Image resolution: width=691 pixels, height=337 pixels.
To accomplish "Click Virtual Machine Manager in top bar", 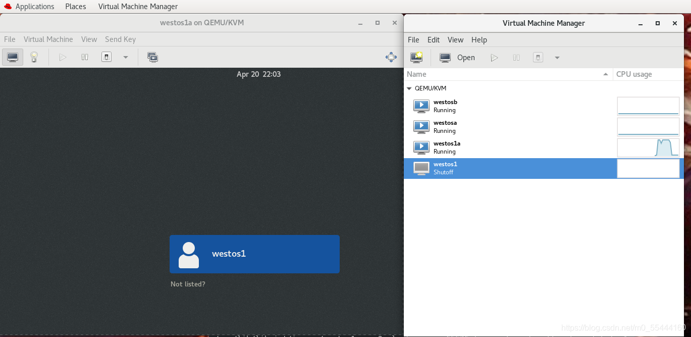I will point(138,7).
